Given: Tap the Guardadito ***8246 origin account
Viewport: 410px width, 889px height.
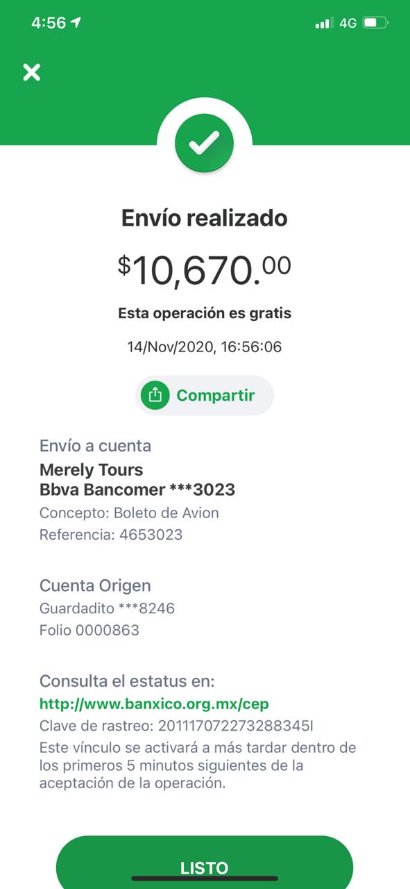Looking at the screenshot, I should tap(107, 608).
